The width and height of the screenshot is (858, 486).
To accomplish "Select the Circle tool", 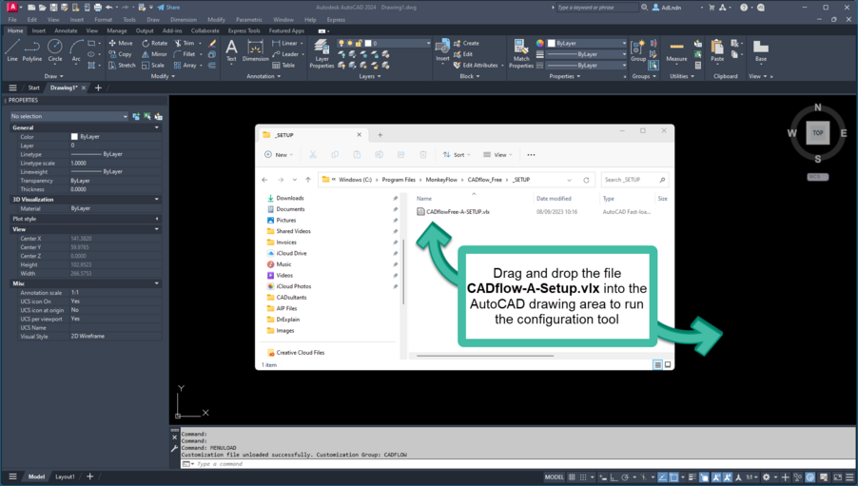I will (55, 50).
